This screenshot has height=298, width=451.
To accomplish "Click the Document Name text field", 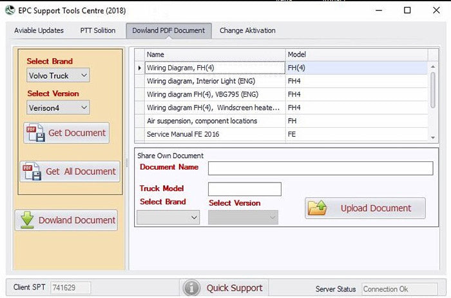I will [320, 168].
